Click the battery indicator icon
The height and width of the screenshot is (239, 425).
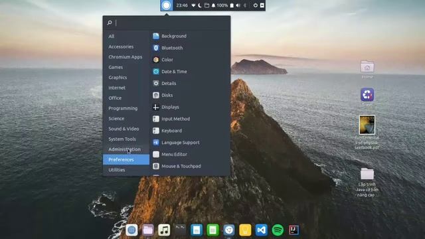tap(232, 5)
